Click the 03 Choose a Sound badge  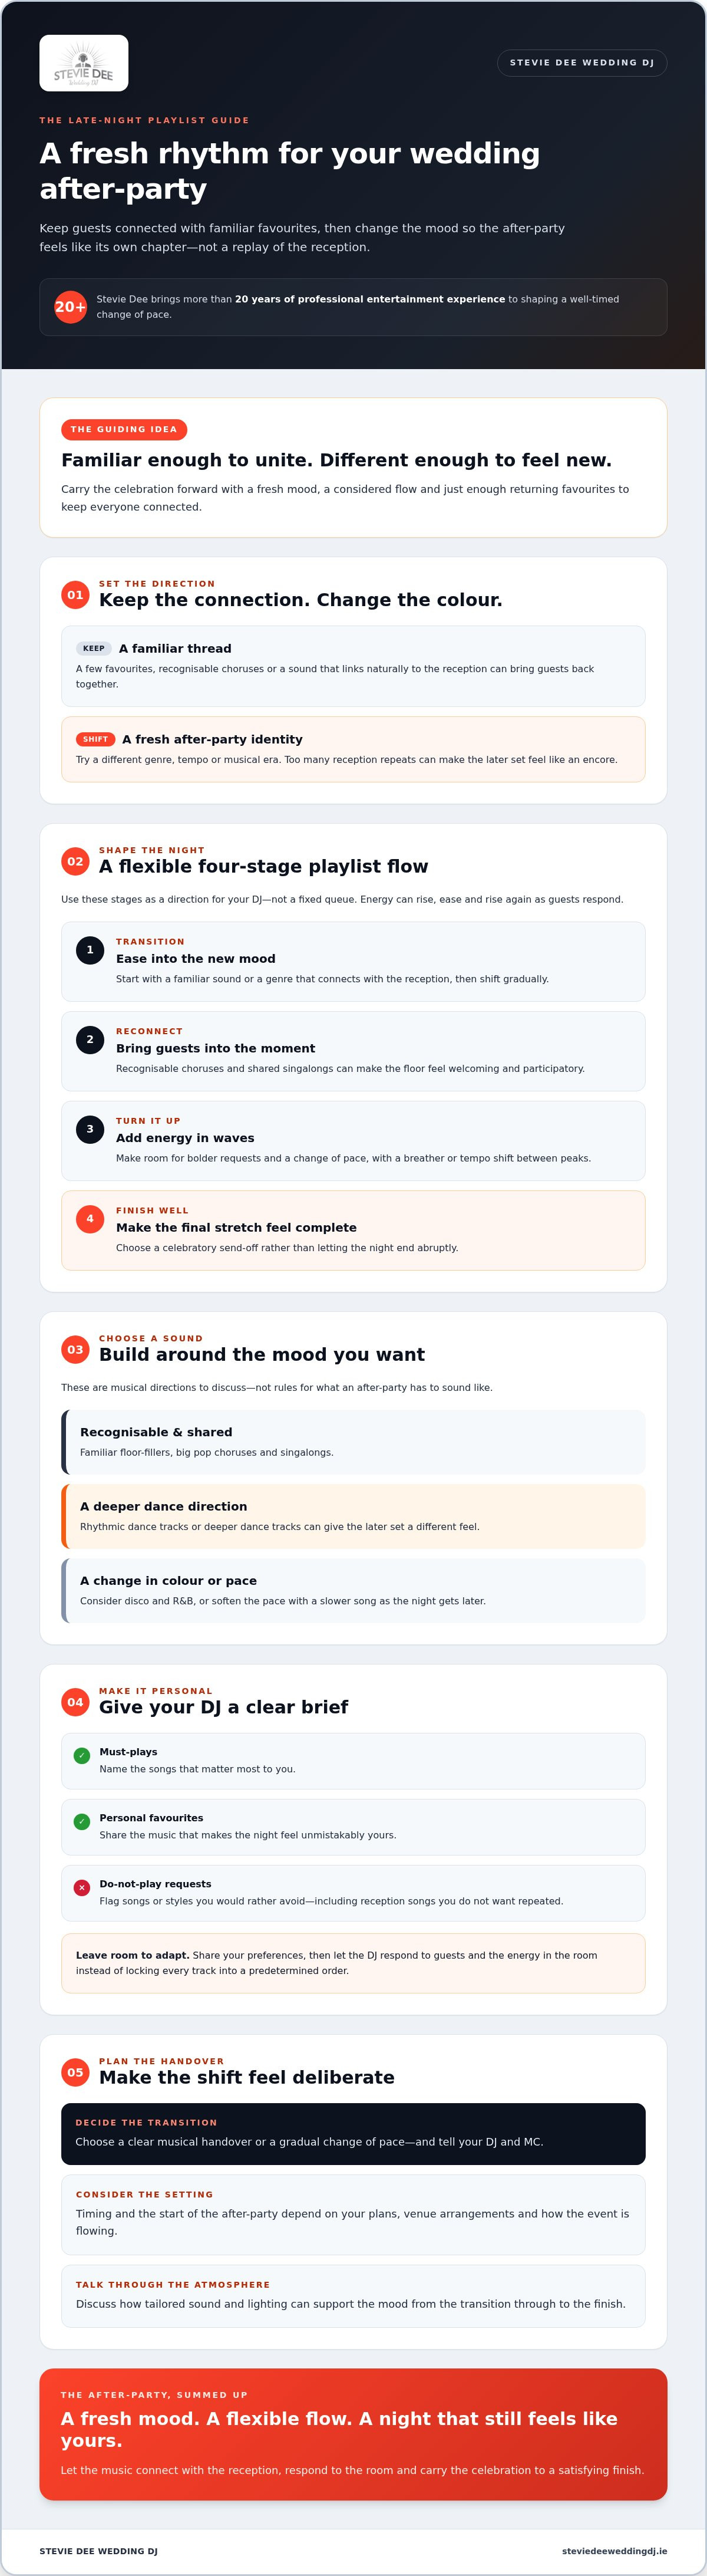click(x=75, y=1349)
